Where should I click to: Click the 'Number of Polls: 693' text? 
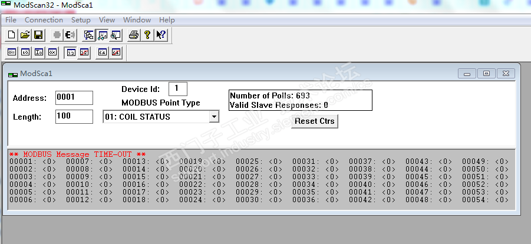270,95
